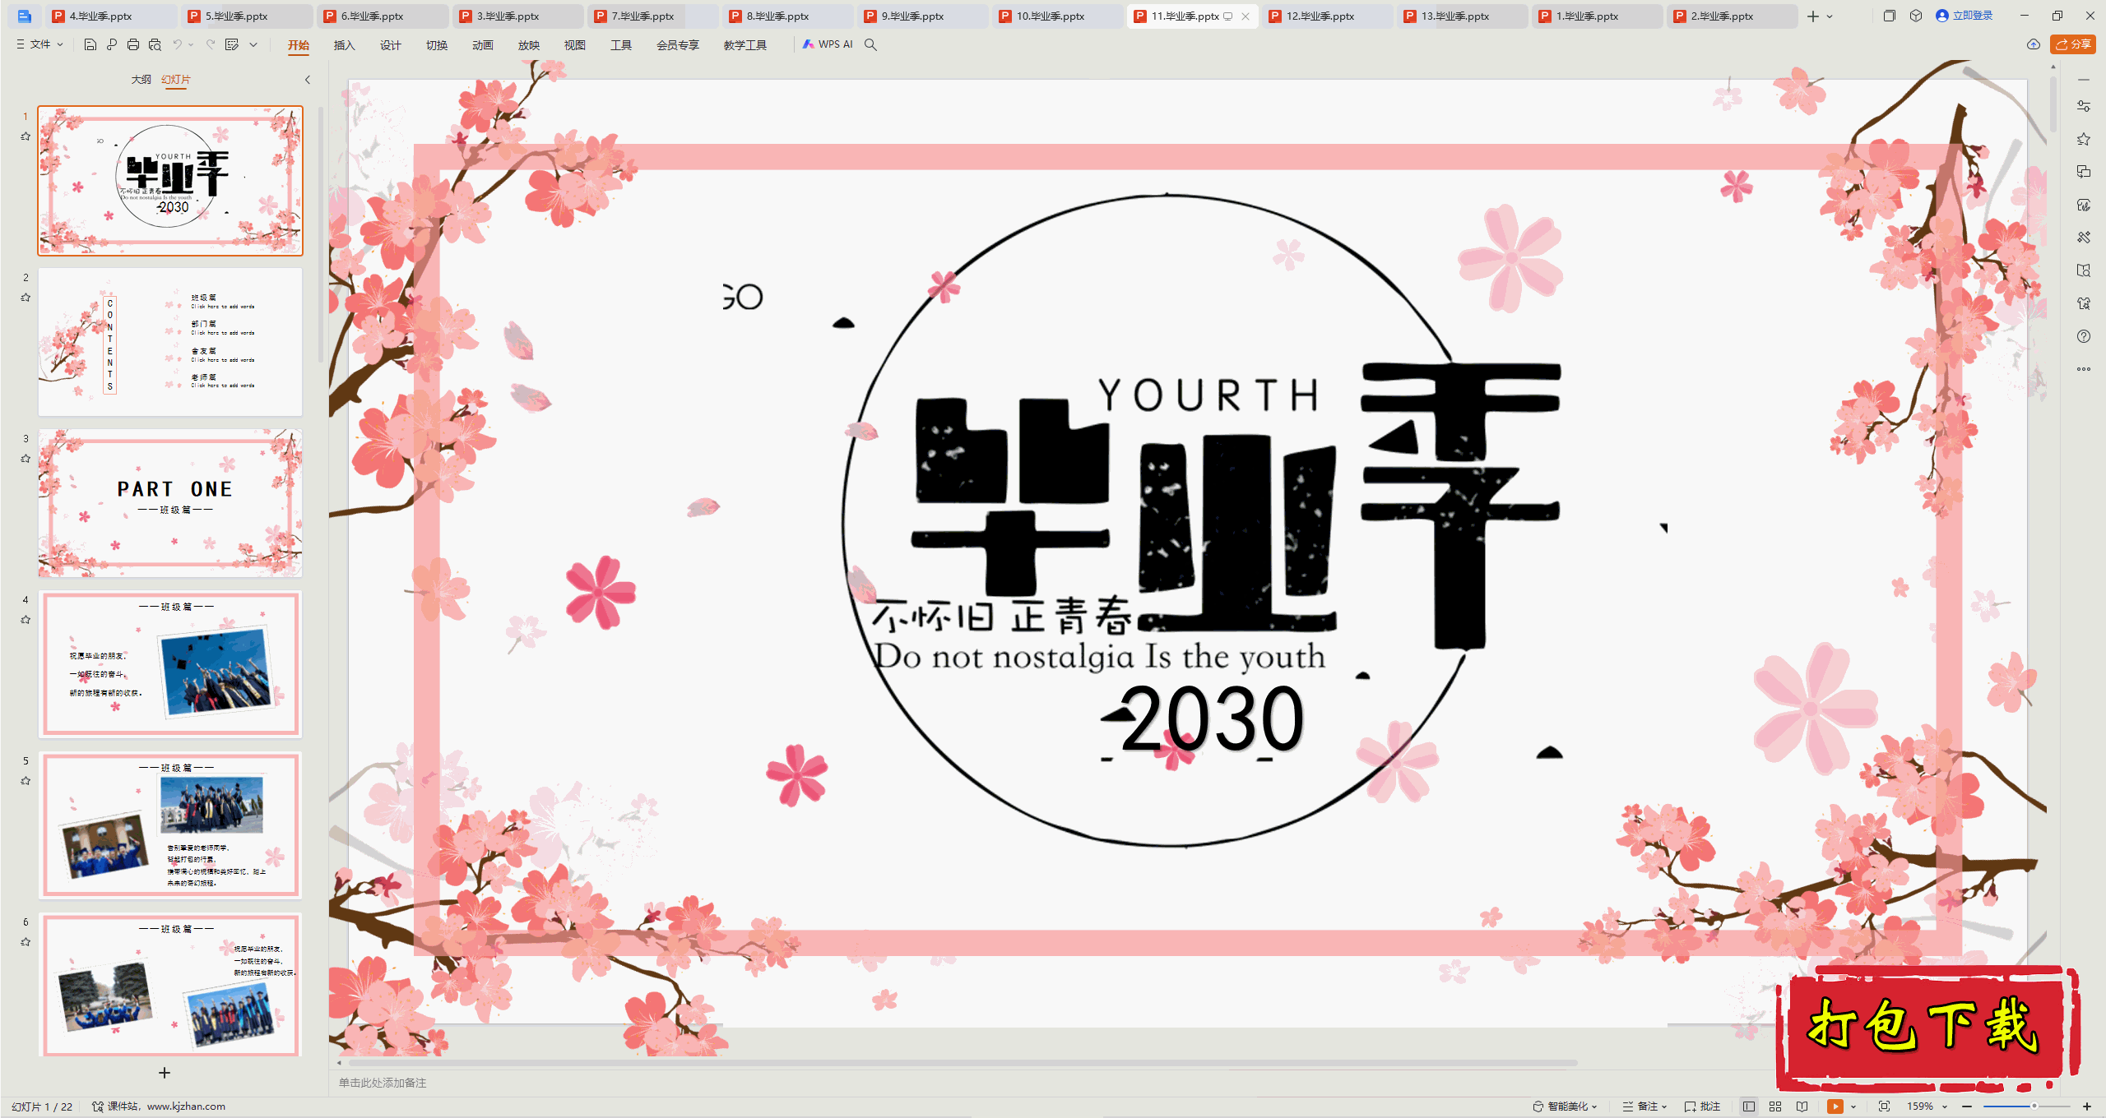This screenshot has height=1118, width=2106.
Task: Select slide 3 PART ONE thumbnail
Action: tap(170, 502)
